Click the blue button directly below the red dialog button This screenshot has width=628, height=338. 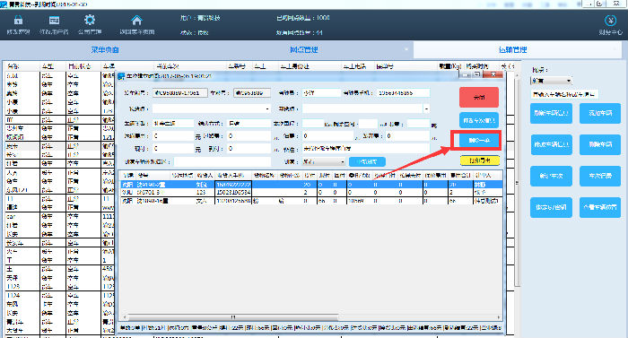tap(479, 120)
